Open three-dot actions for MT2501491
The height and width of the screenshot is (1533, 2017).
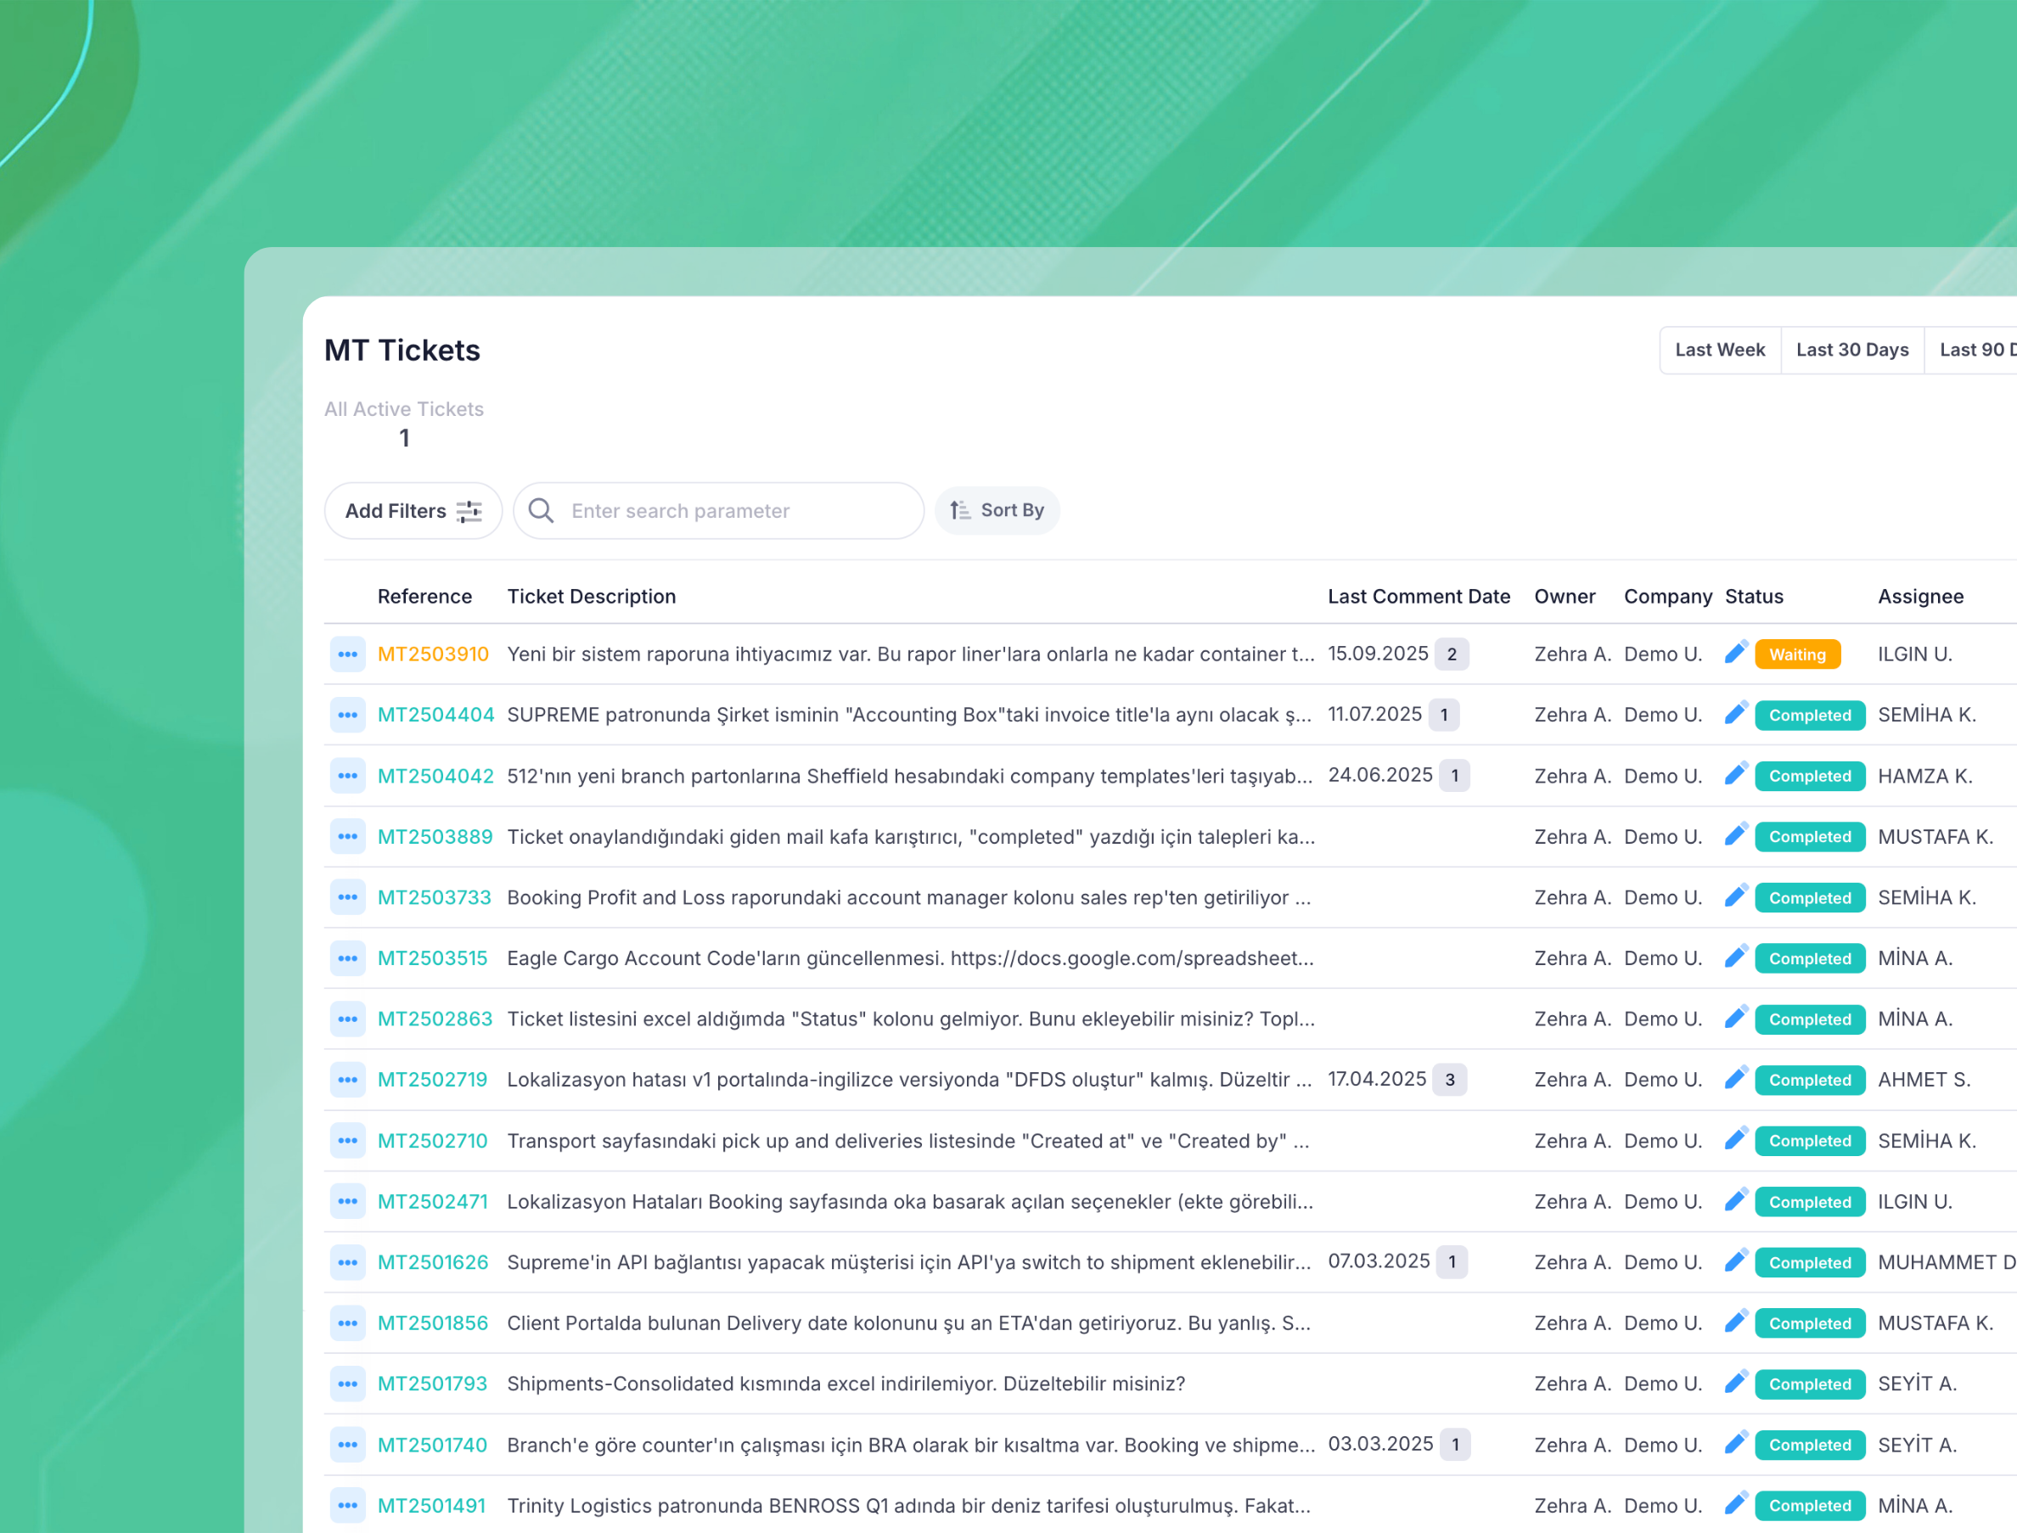[x=347, y=1506]
